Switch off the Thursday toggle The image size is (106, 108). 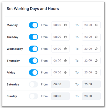[x=33, y=61]
